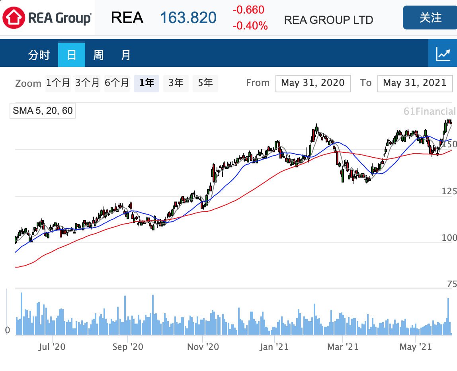Set zoom range to 3年

[176, 83]
